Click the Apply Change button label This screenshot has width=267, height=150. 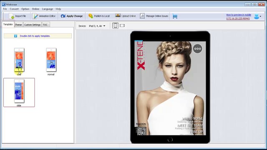pyautogui.click(x=75, y=16)
